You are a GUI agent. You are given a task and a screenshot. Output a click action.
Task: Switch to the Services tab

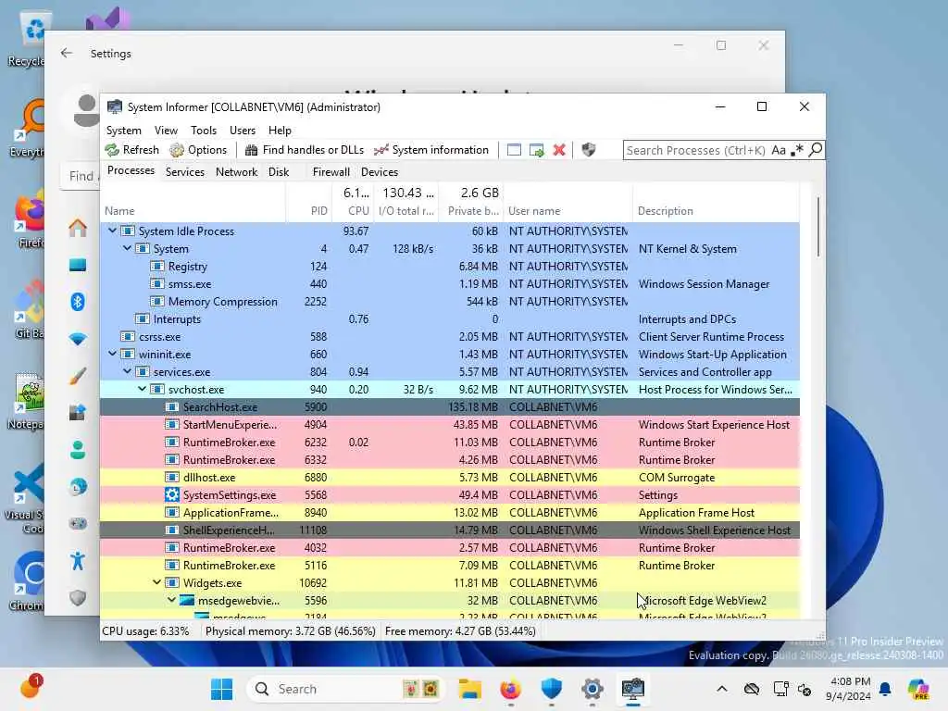185,171
